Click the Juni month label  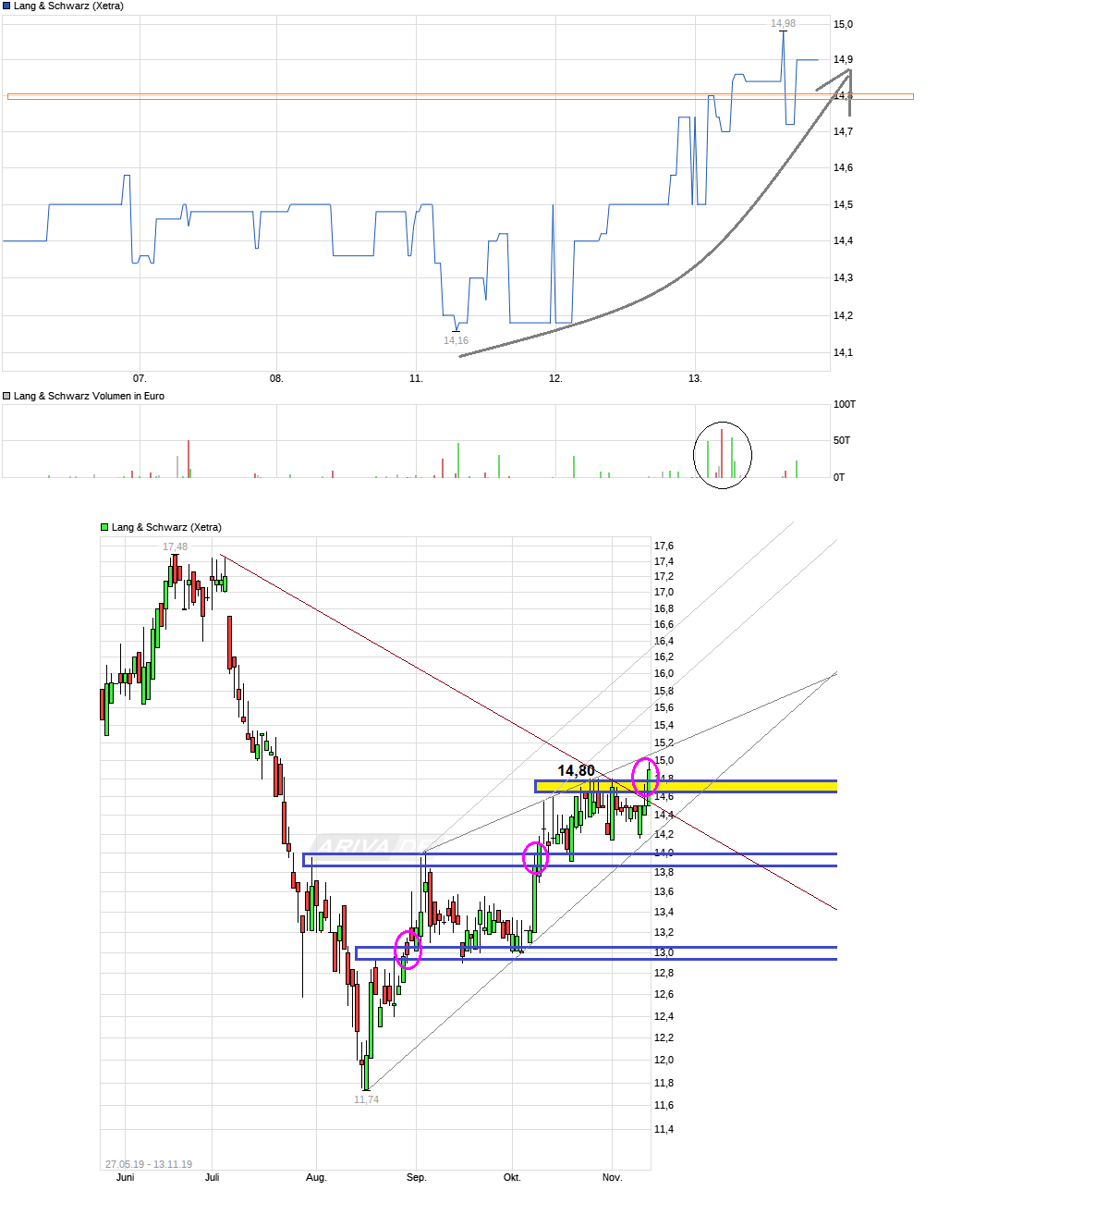coord(125,1177)
